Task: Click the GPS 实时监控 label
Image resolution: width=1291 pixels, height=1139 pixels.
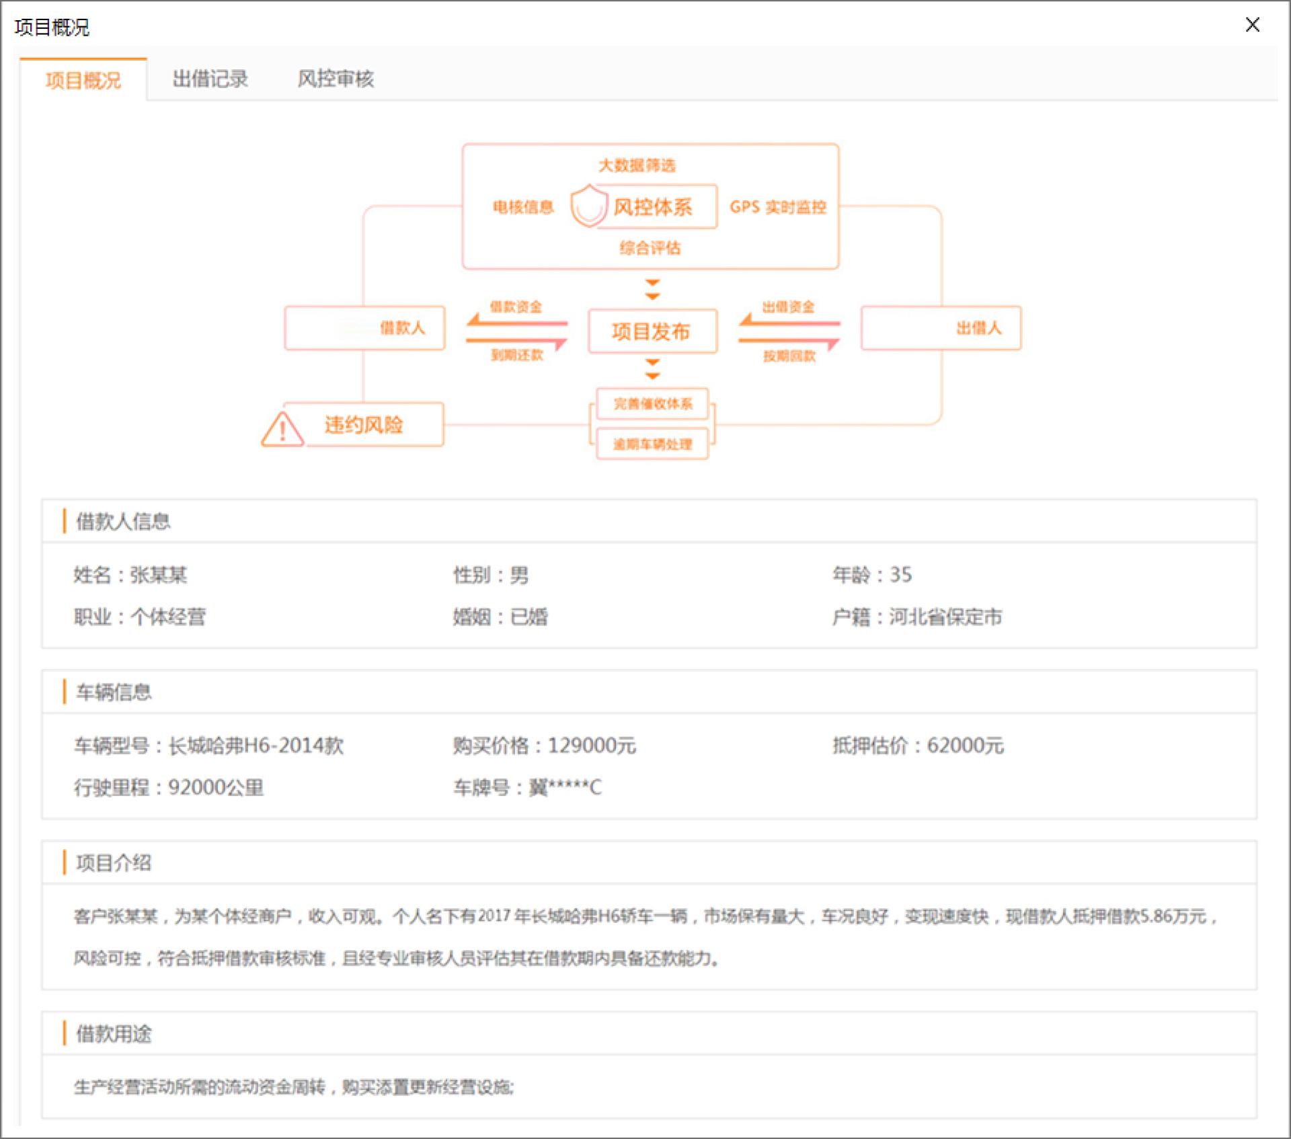Action: coord(778,207)
